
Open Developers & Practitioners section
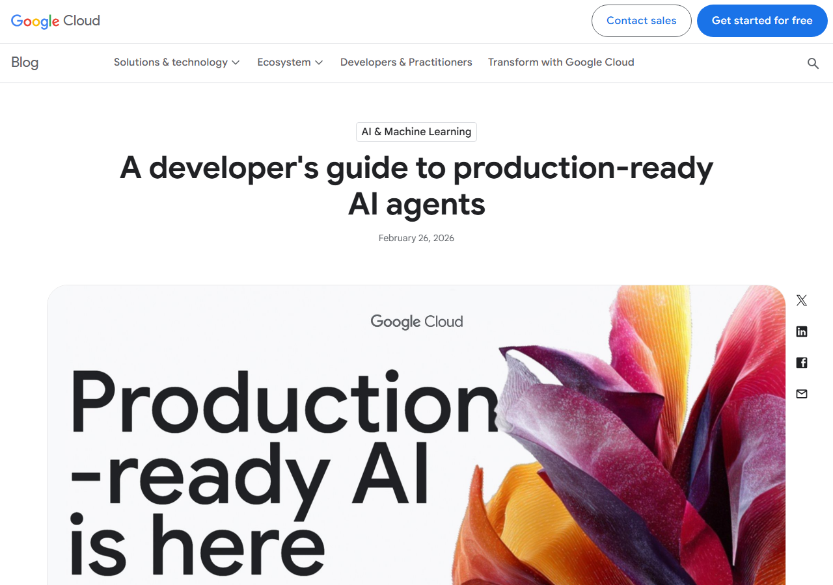(x=406, y=62)
